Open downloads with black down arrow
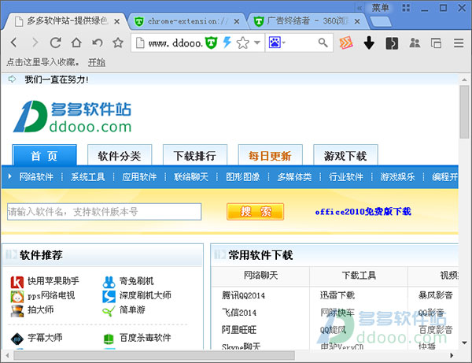This screenshot has height=363, width=472. 369,43
